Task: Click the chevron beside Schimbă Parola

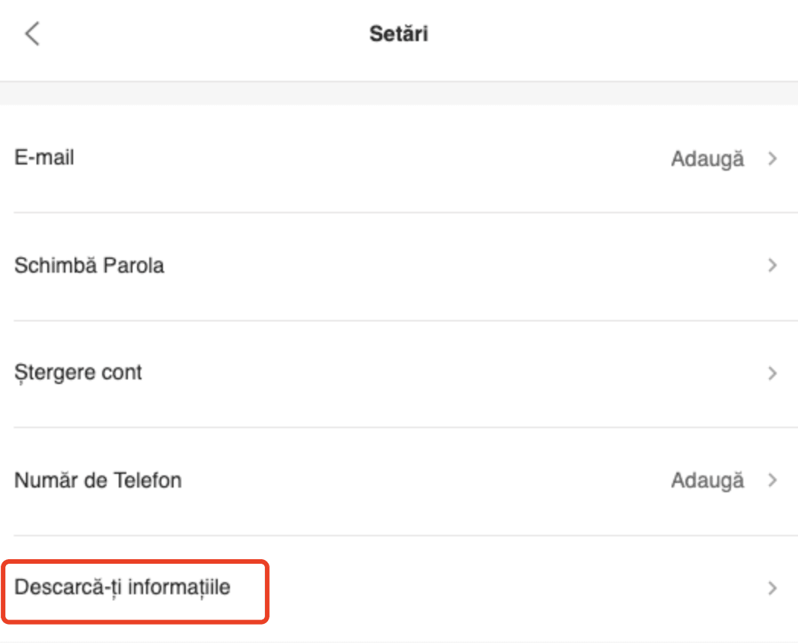Action: tap(773, 266)
